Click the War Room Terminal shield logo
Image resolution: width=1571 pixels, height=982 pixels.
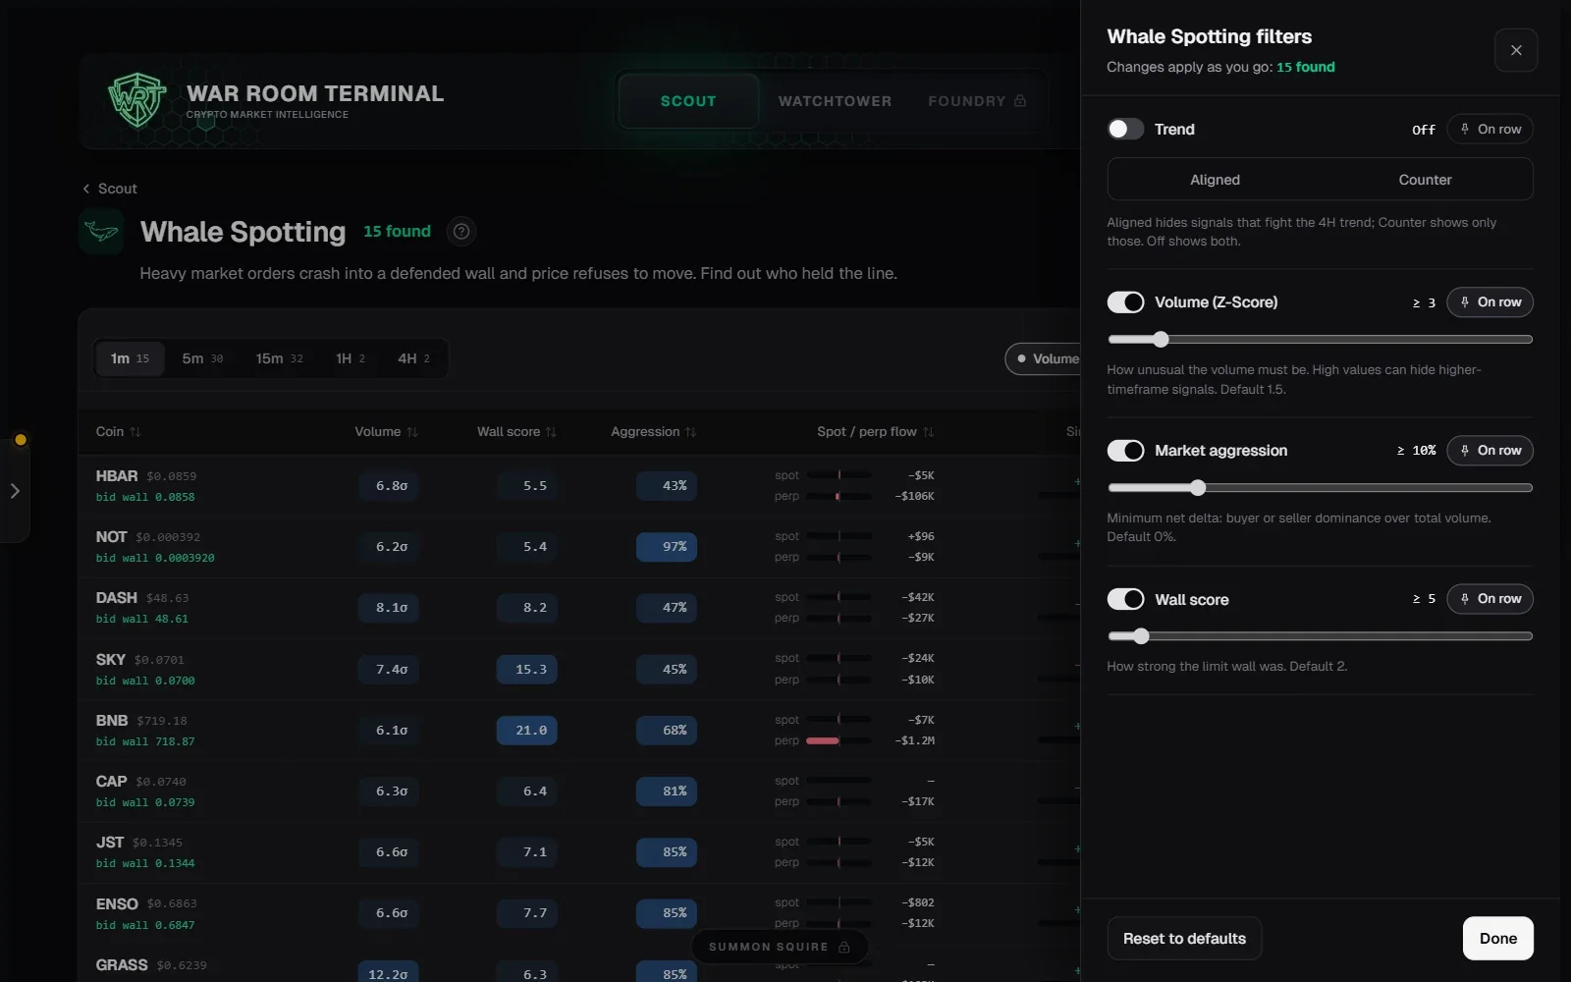[136, 100]
